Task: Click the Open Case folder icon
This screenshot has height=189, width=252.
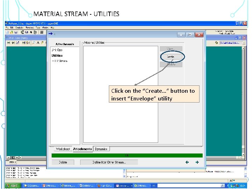Action: (x=12, y=32)
